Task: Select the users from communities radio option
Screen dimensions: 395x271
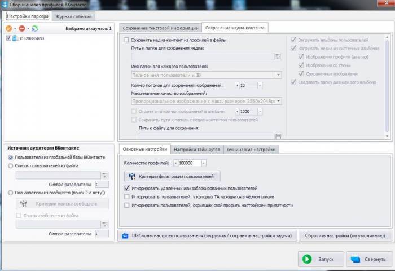Action: point(11,193)
